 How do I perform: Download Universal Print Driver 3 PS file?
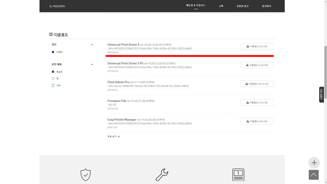point(257,65)
